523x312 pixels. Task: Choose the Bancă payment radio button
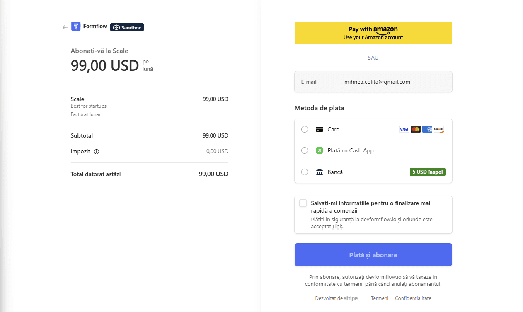305,172
